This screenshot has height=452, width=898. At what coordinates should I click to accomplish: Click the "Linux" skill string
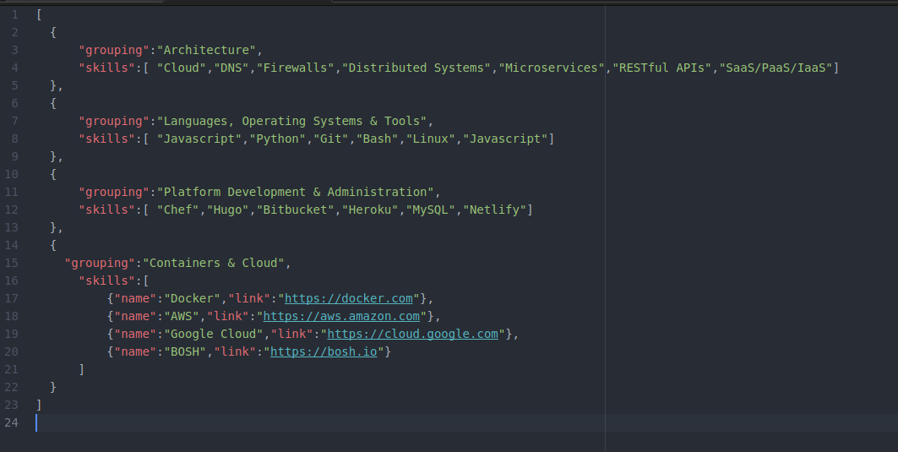click(x=431, y=139)
